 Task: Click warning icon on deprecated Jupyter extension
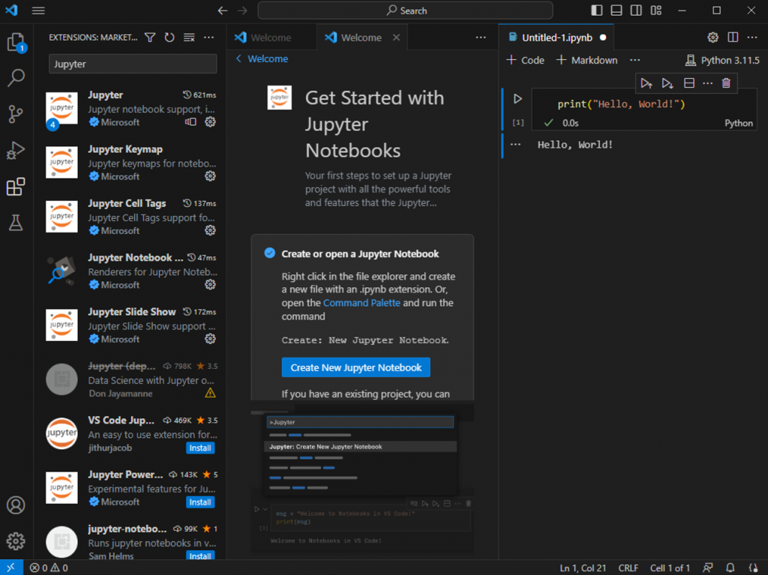point(210,393)
